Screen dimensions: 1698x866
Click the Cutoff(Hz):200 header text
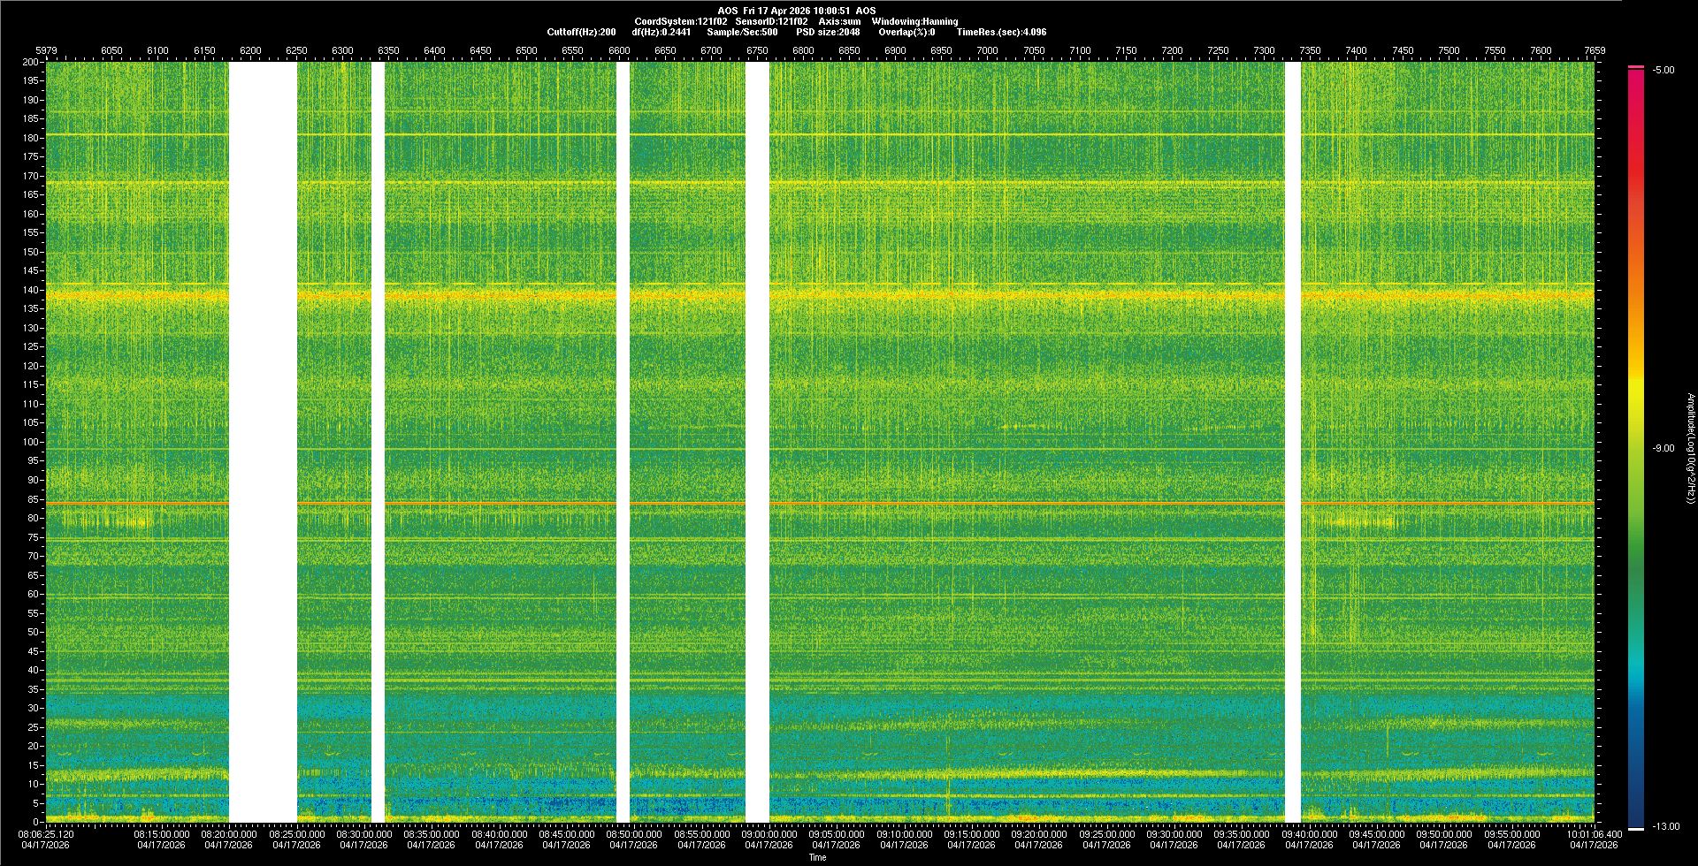(581, 32)
